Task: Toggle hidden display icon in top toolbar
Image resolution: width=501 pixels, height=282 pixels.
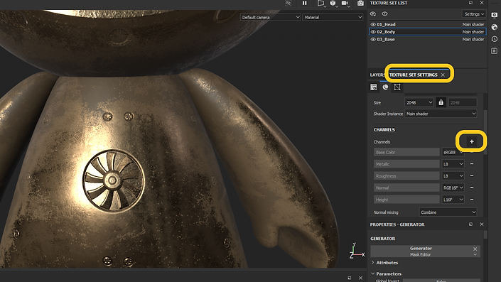Action: 289,3
